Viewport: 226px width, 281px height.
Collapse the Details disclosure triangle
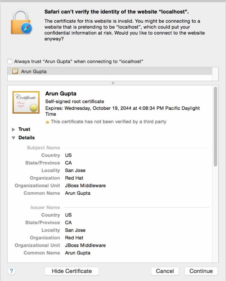click(x=14, y=138)
